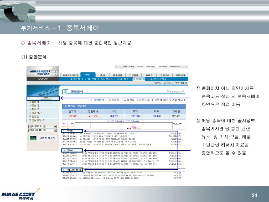Expand the 재무제표 dropdown
Image resolution: width=269 pixels, height=202 pixels.
(55, 127)
